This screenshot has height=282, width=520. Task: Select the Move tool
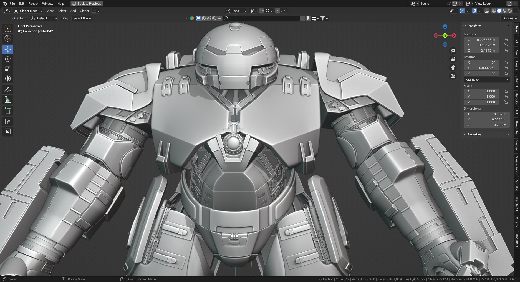pyautogui.click(x=8, y=49)
